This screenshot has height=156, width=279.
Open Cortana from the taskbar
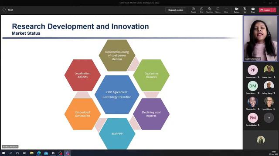[x=17, y=153]
